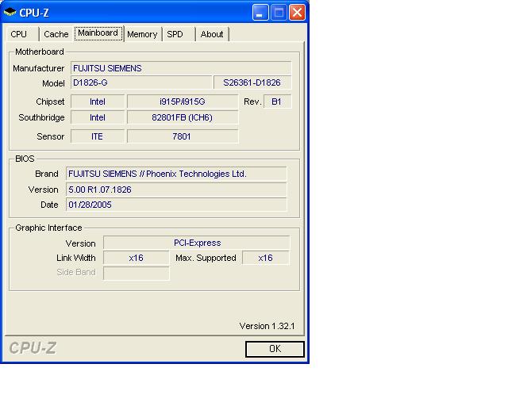The image size is (508, 406).
Task: Click the CPU-Z title bar text
Action: click(x=34, y=13)
